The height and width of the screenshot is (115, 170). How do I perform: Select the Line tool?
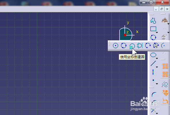coord(153,64)
